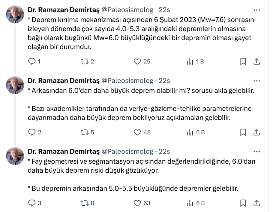Retweet the post with 8 retweets
273x212 pixels.
click(84, 203)
